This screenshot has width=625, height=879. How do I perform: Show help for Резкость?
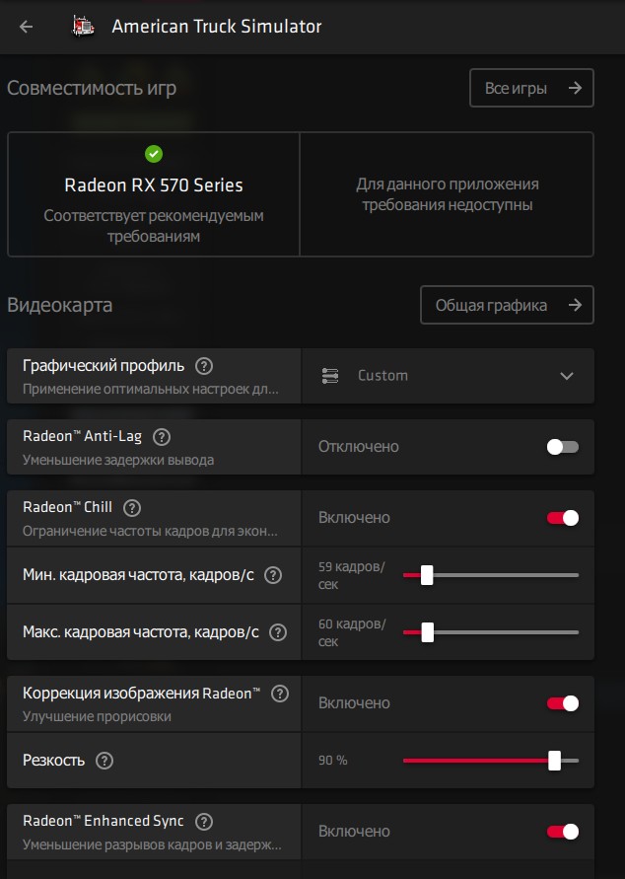click(x=104, y=761)
